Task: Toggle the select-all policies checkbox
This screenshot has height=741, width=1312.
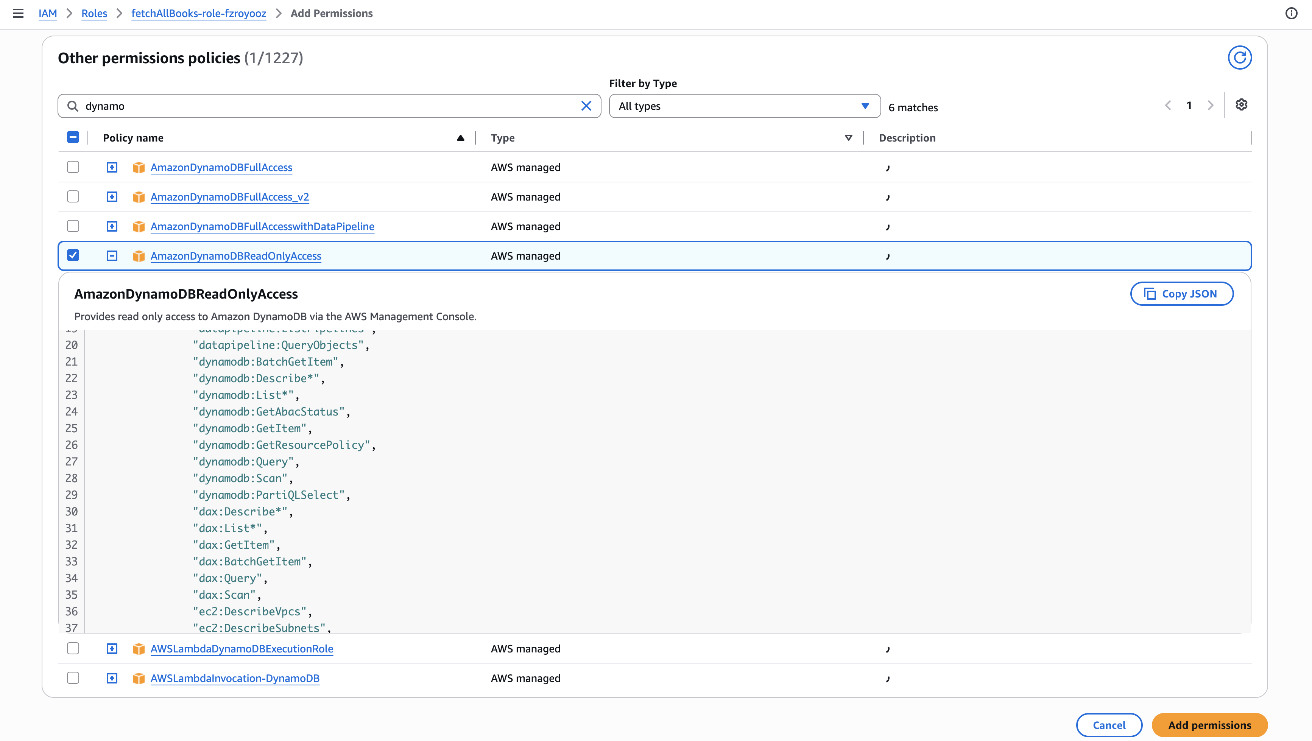Action: (x=73, y=137)
